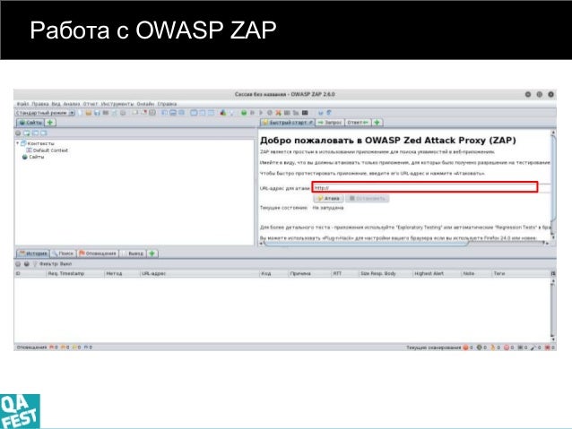Click the Не запущена status text
This screenshot has width=572, height=429.
click(328, 208)
